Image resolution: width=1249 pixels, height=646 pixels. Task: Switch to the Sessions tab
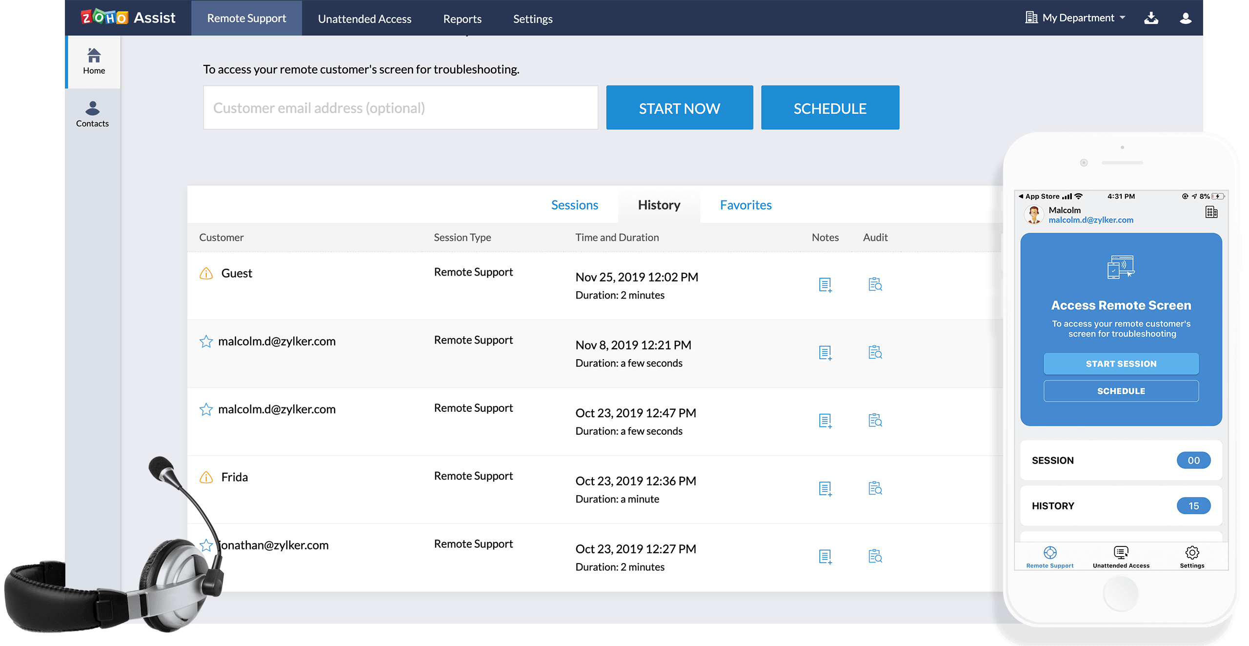pyautogui.click(x=574, y=205)
